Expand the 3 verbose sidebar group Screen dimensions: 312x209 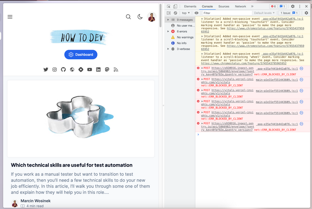point(168,49)
